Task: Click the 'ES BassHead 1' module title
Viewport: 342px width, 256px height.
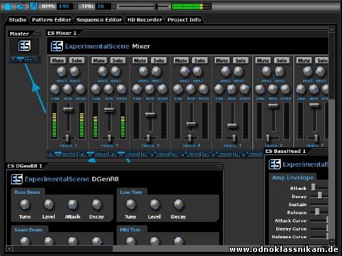Action: click(x=285, y=151)
